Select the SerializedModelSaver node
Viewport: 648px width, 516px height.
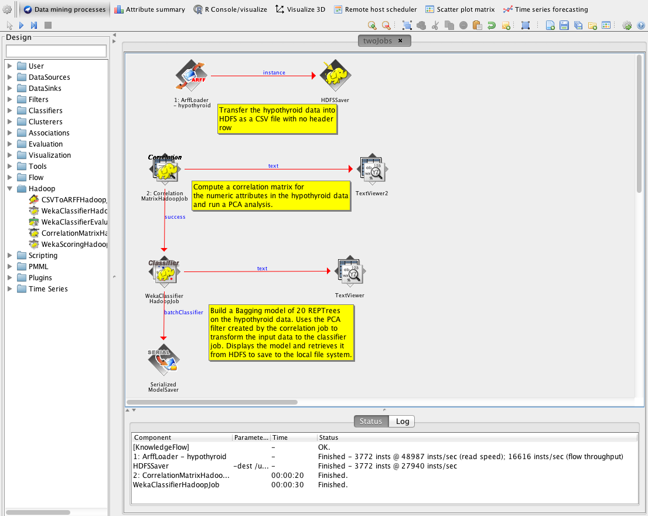tap(163, 360)
